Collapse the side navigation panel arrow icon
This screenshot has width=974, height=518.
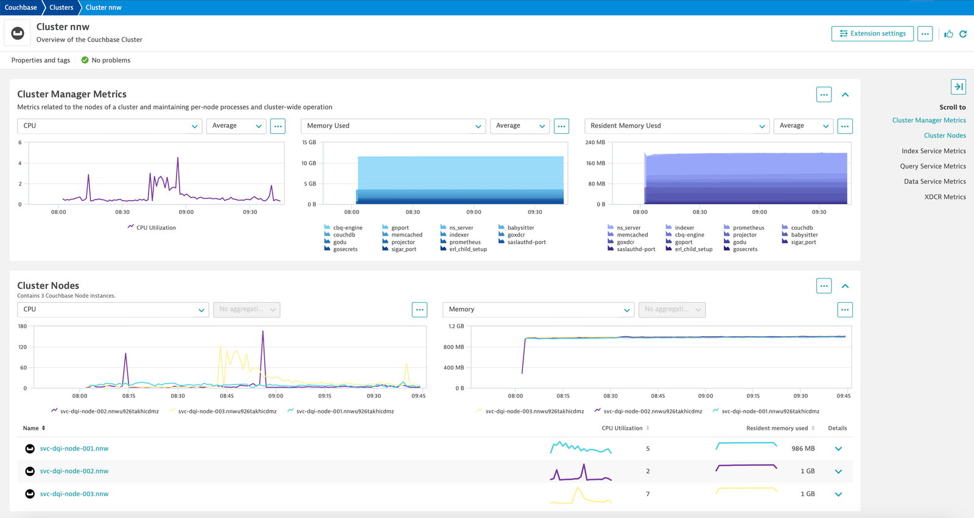(x=958, y=87)
